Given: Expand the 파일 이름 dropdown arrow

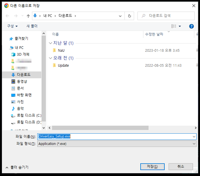Looking at the screenshot, I should [x=194, y=136].
